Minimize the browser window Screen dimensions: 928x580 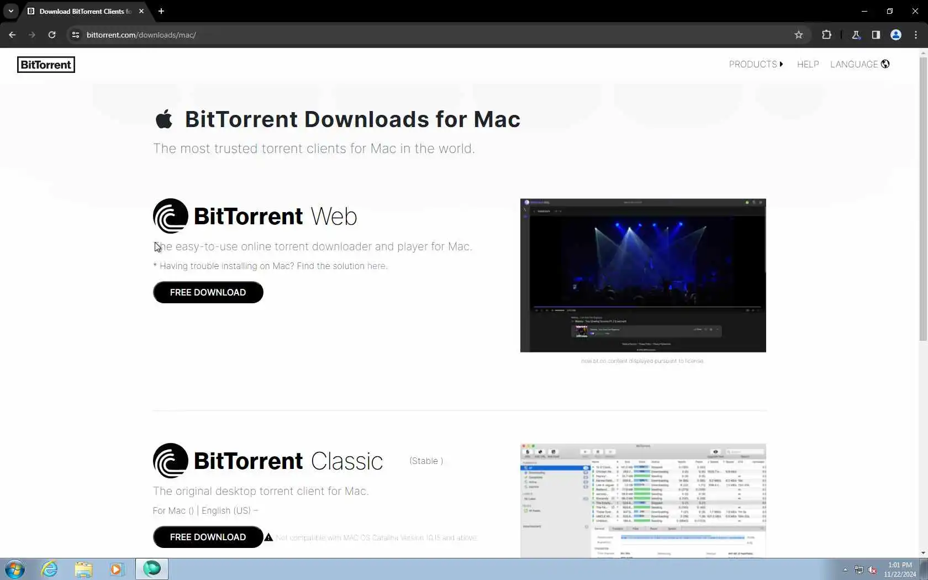(x=864, y=11)
